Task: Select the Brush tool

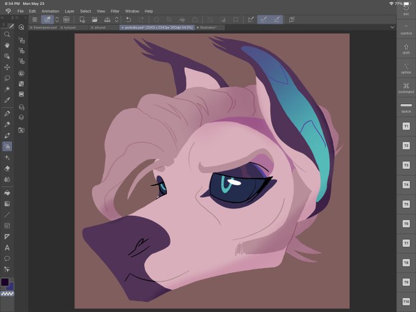Action: click(x=7, y=135)
